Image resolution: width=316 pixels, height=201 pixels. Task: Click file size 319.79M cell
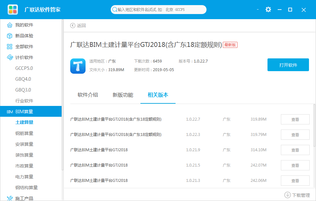tap(258, 135)
